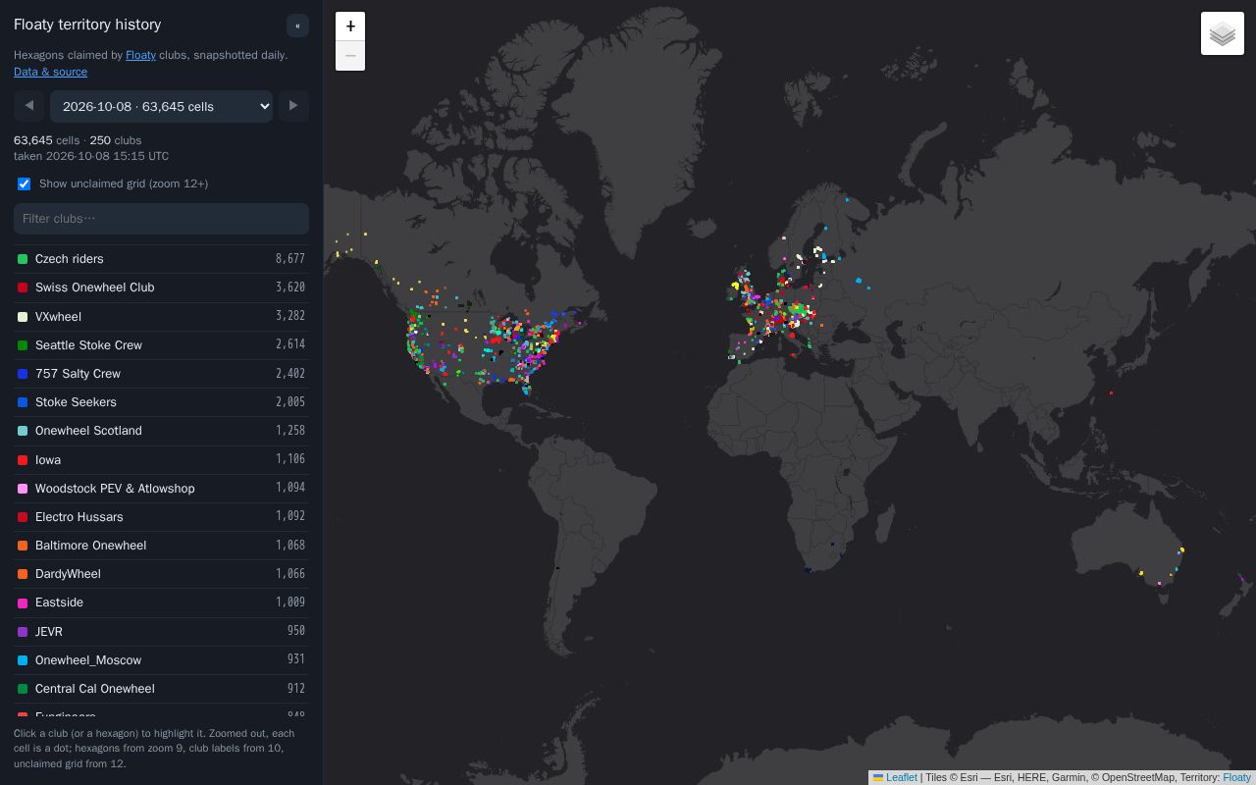The height and width of the screenshot is (785, 1256).
Task: Click the Swiss Onewheel Club red swatch
Action: (x=23, y=288)
